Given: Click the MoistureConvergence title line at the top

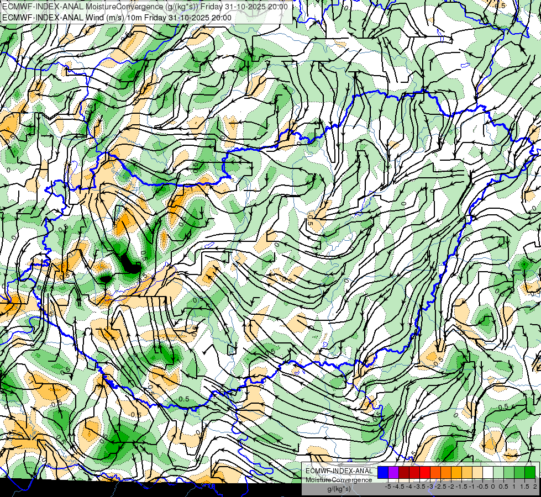Looking at the screenshot, I should click(x=145, y=7).
